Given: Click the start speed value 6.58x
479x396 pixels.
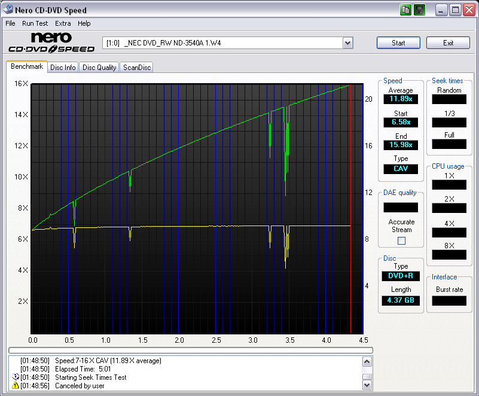Looking at the screenshot, I should (x=401, y=122).
